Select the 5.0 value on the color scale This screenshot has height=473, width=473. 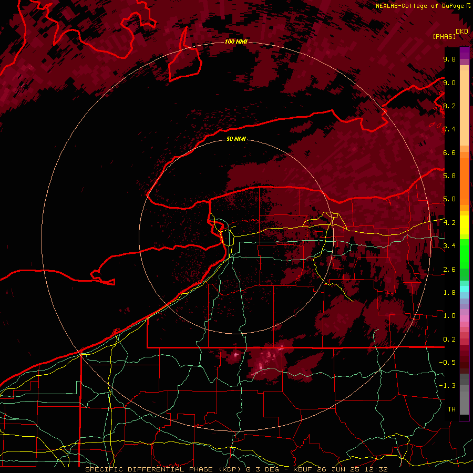[449, 199]
